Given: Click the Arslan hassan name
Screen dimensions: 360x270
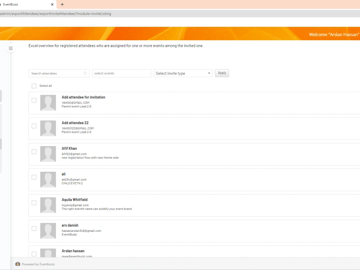Looking at the screenshot, I should click(x=73, y=251).
